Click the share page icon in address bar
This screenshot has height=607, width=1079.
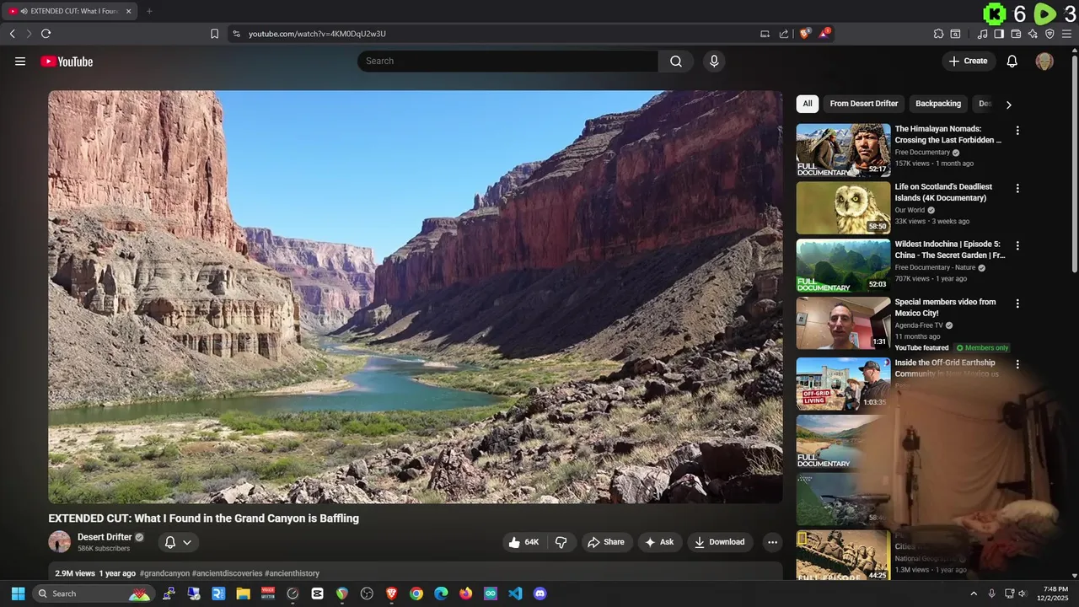[x=784, y=34]
